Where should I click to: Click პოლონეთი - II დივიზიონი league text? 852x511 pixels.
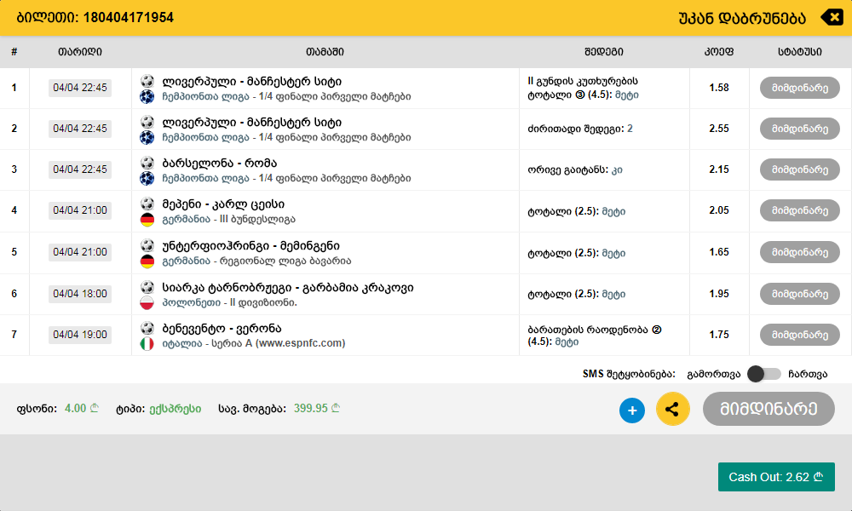coord(229,302)
